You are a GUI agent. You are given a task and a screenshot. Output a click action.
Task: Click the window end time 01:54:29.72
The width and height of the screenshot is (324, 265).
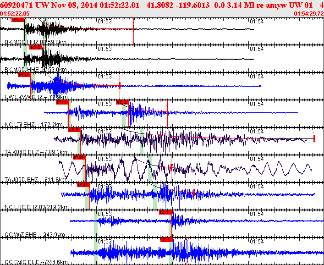pyautogui.click(x=309, y=14)
